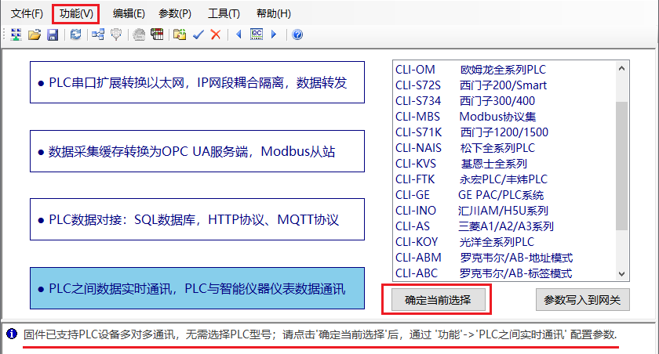Screen dimensions: 659x354
Task: Click the 参数写入到网关 button
Action: pos(582,300)
